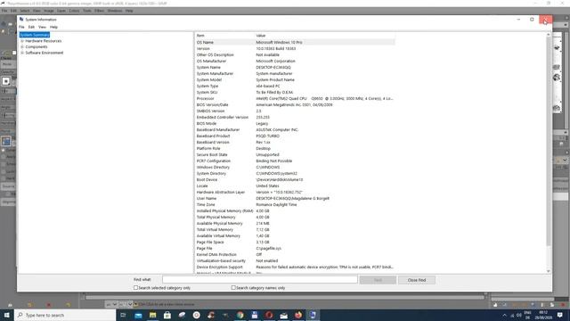Screen dimensions: 570x321
Task: Expand the Components tree node
Action: (22, 46)
